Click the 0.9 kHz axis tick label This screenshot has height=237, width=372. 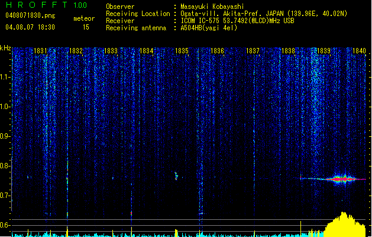[5, 136]
